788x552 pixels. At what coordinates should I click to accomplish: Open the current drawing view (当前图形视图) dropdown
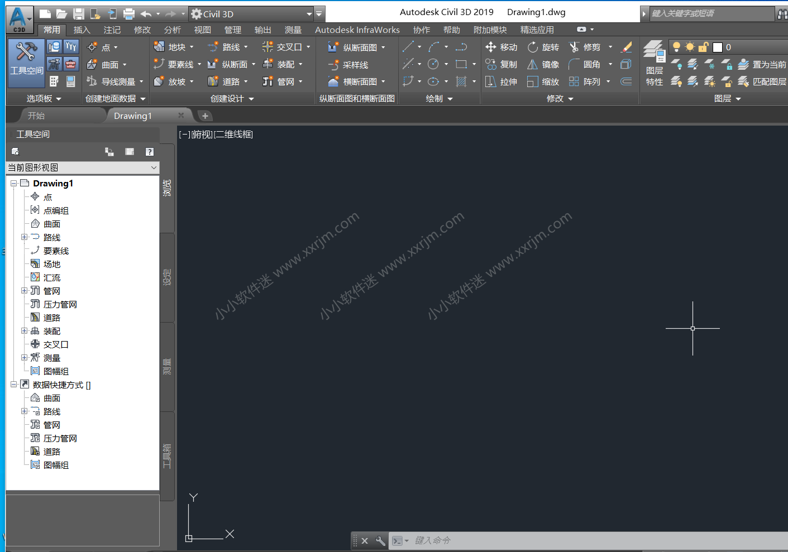tap(83, 167)
